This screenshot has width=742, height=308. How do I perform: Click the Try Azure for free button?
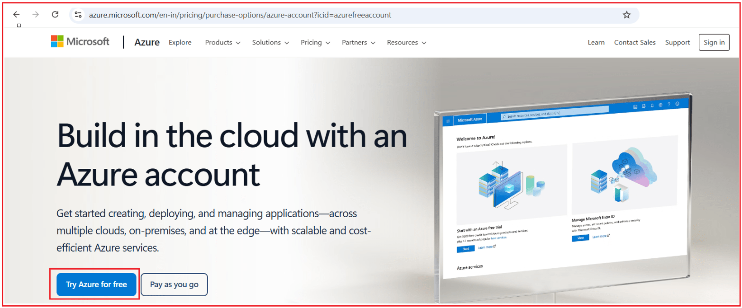point(95,284)
